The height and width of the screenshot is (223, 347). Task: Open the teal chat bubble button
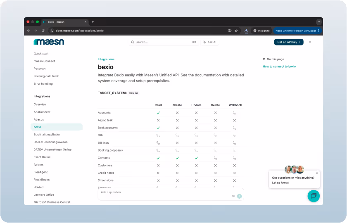pyautogui.click(x=314, y=196)
